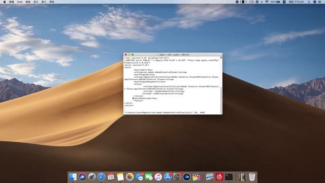Image resolution: width=325 pixels, height=183 pixels.
Task: Click the date and time display
Action: pyautogui.click(x=297, y=2)
